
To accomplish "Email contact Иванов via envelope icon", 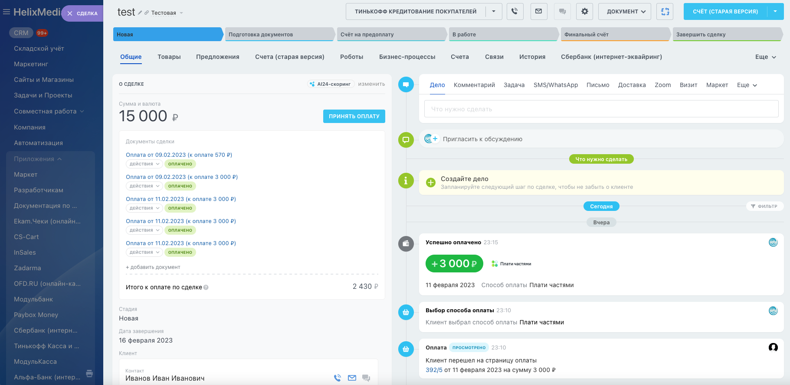I will pyautogui.click(x=352, y=378).
